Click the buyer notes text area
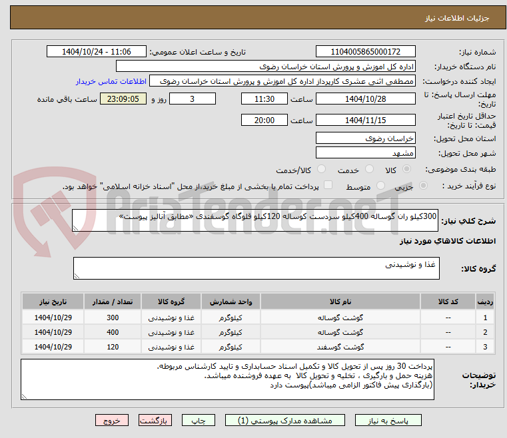 [227, 379]
